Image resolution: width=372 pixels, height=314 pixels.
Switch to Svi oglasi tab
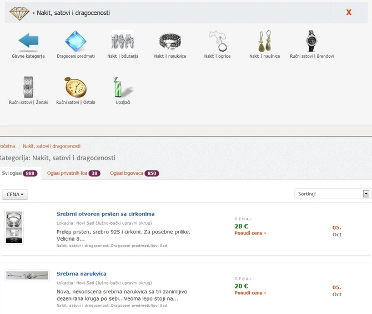20,173
